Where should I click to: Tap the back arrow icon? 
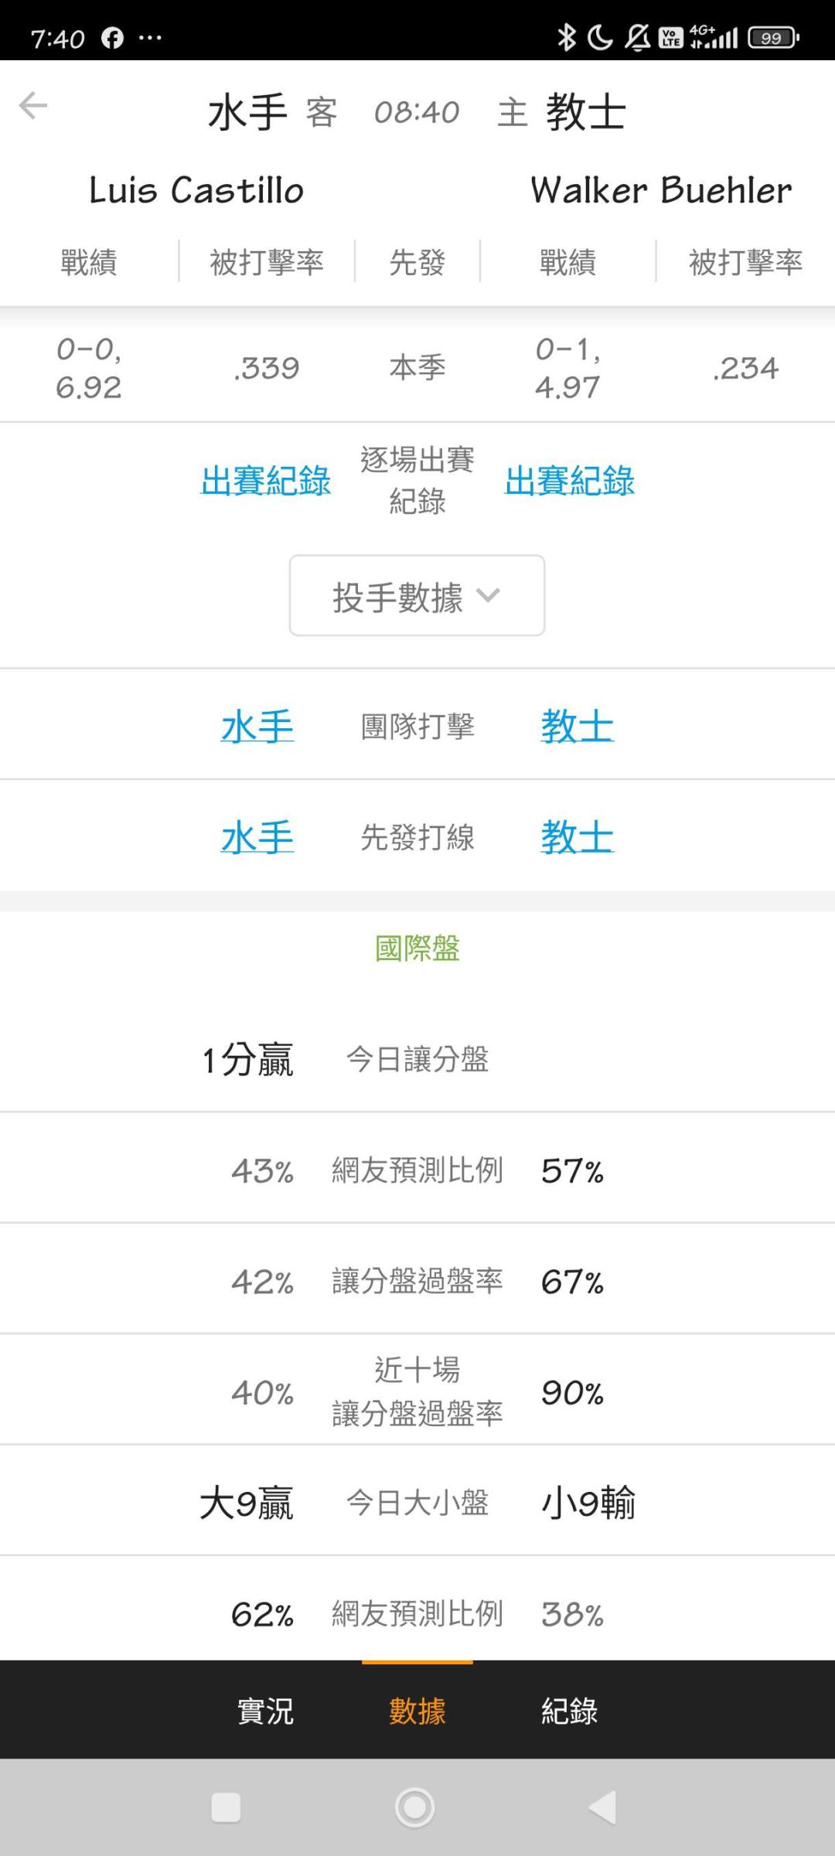click(33, 106)
